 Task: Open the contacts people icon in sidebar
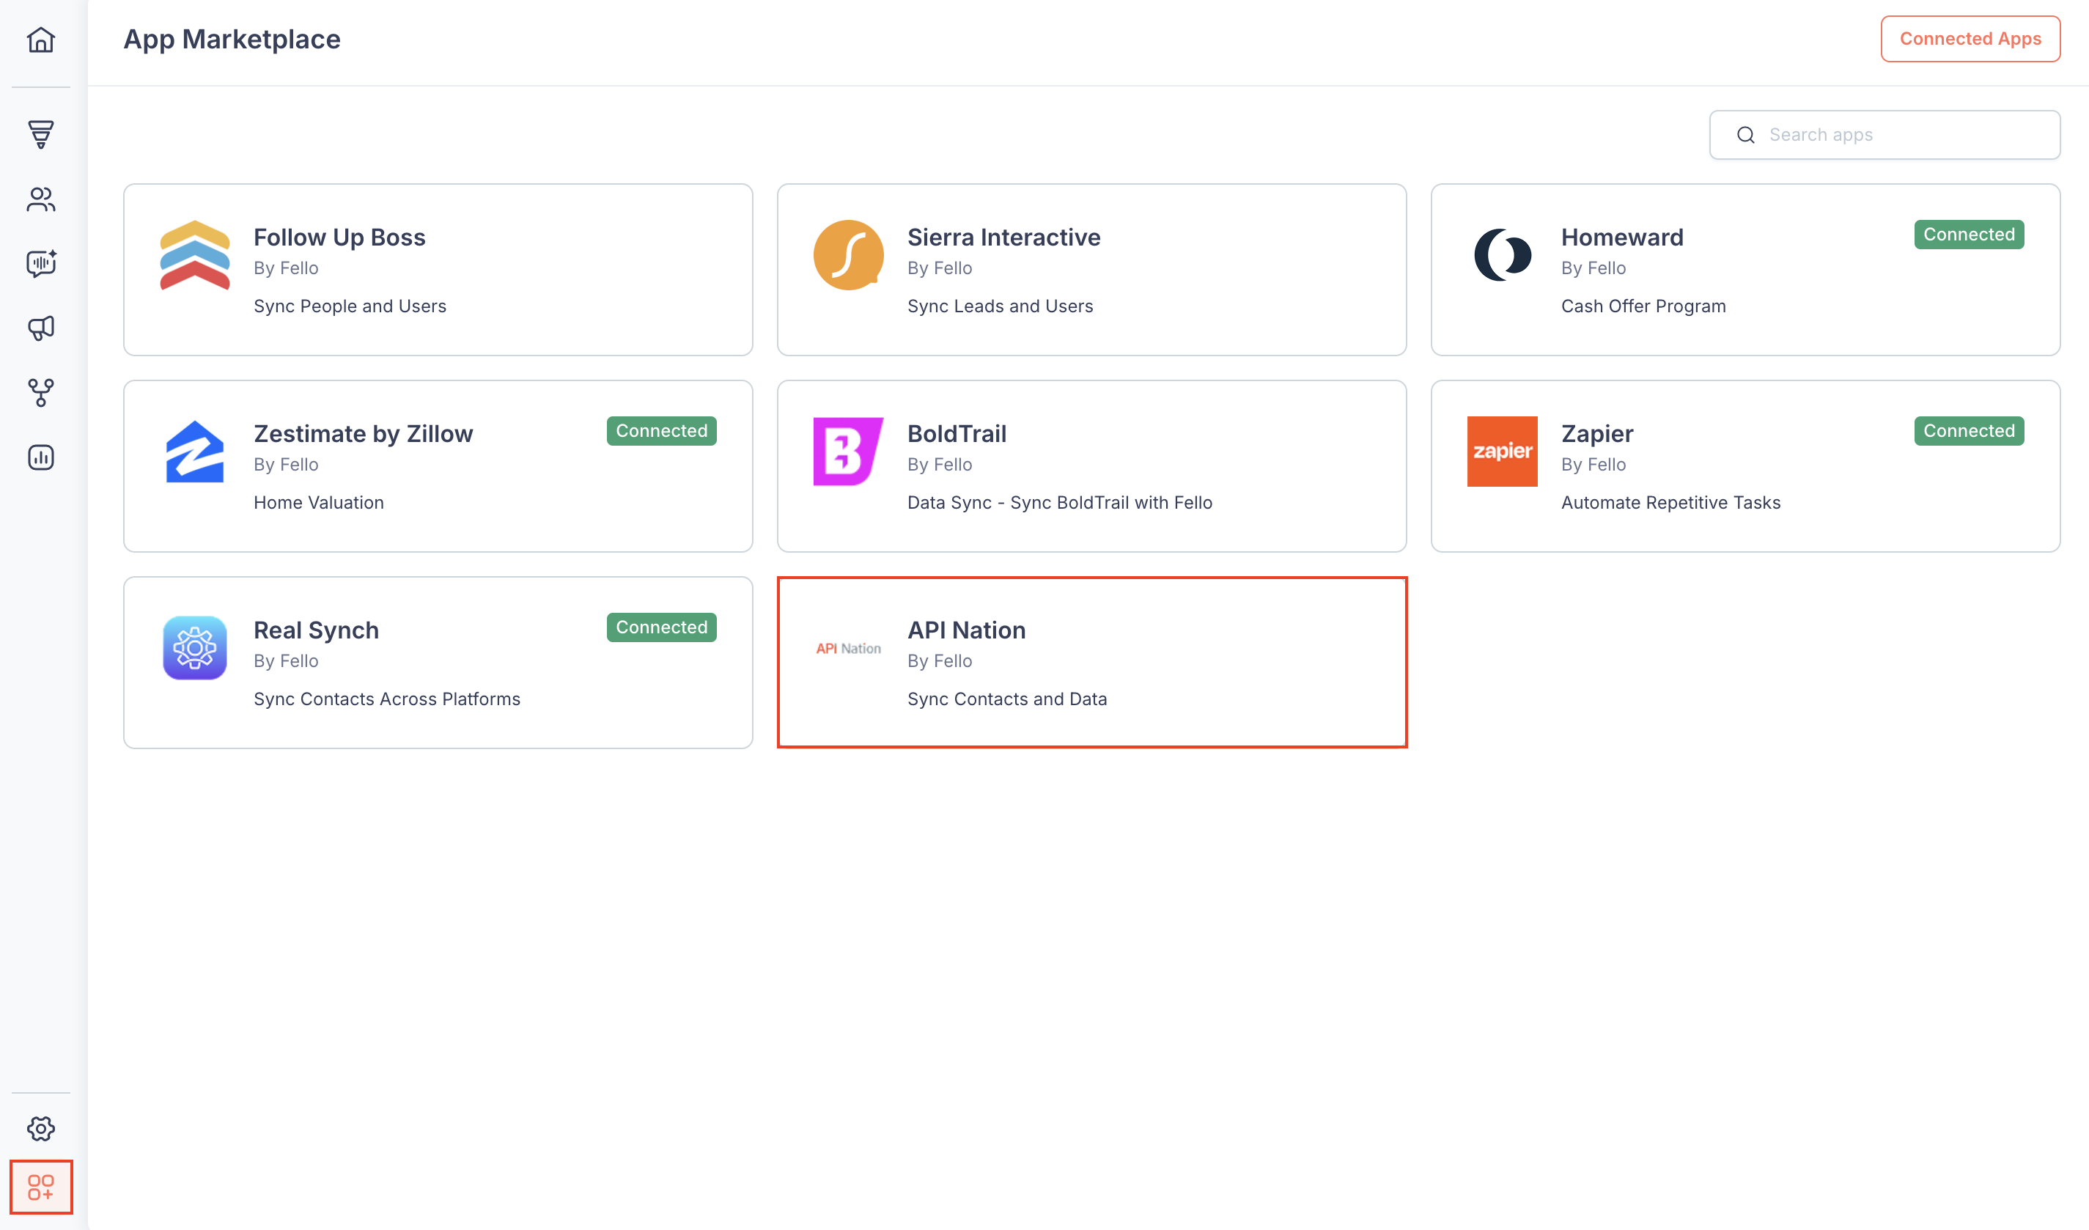(x=40, y=199)
